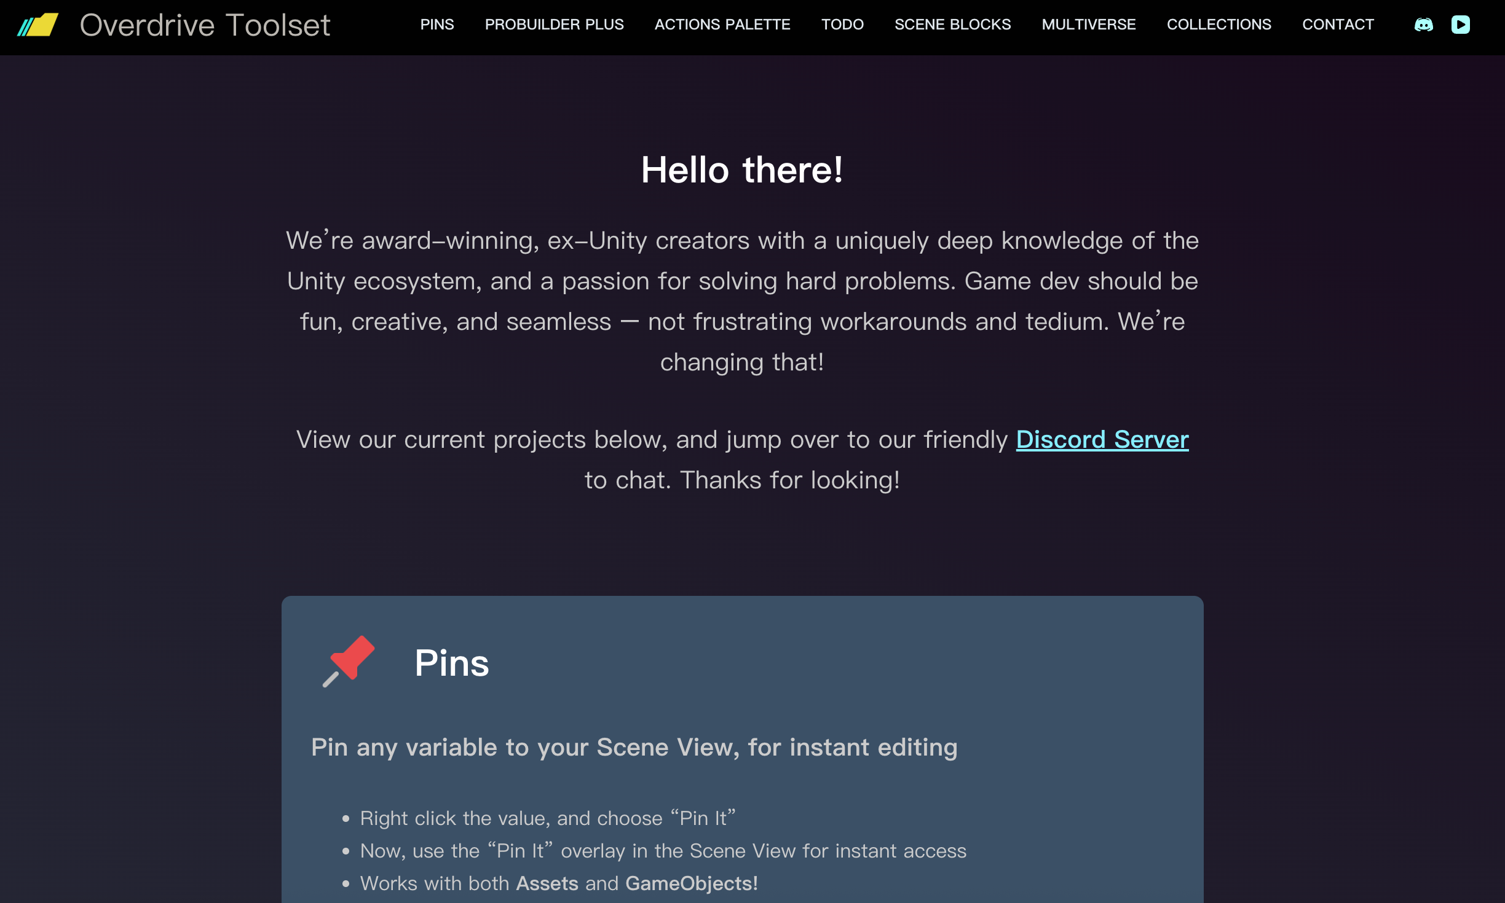Image resolution: width=1505 pixels, height=903 pixels.
Task: Click the "Pin any variable" subtitle
Action: pyautogui.click(x=634, y=748)
